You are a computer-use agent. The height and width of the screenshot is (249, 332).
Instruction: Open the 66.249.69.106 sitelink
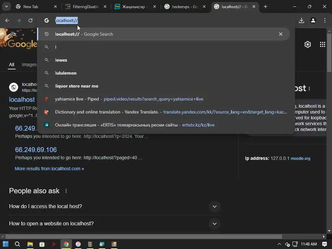[36, 150]
